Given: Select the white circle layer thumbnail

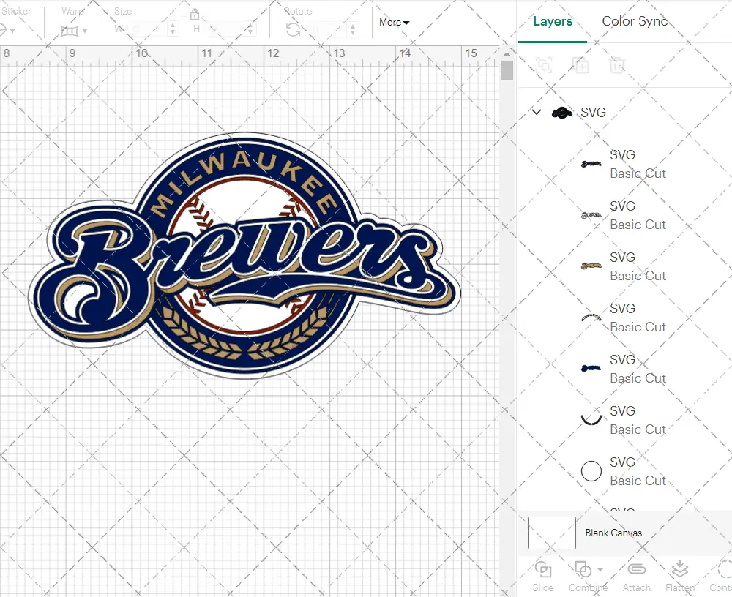Looking at the screenshot, I should tap(591, 471).
